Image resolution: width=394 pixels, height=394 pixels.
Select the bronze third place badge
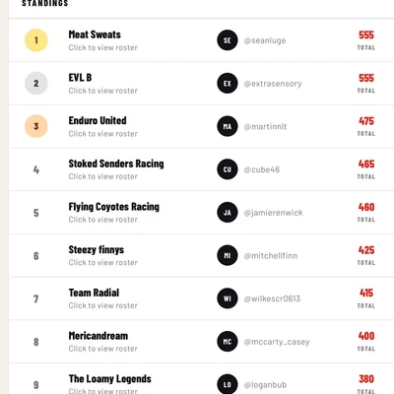(36, 126)
